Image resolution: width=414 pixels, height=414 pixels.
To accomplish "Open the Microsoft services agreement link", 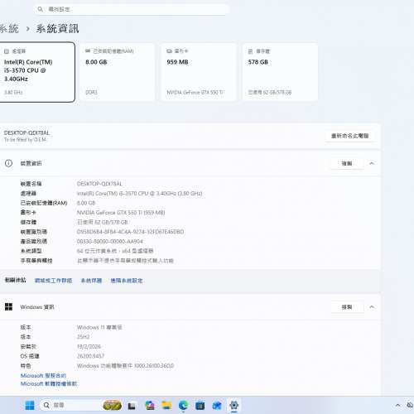I will (x=43, y=376).
